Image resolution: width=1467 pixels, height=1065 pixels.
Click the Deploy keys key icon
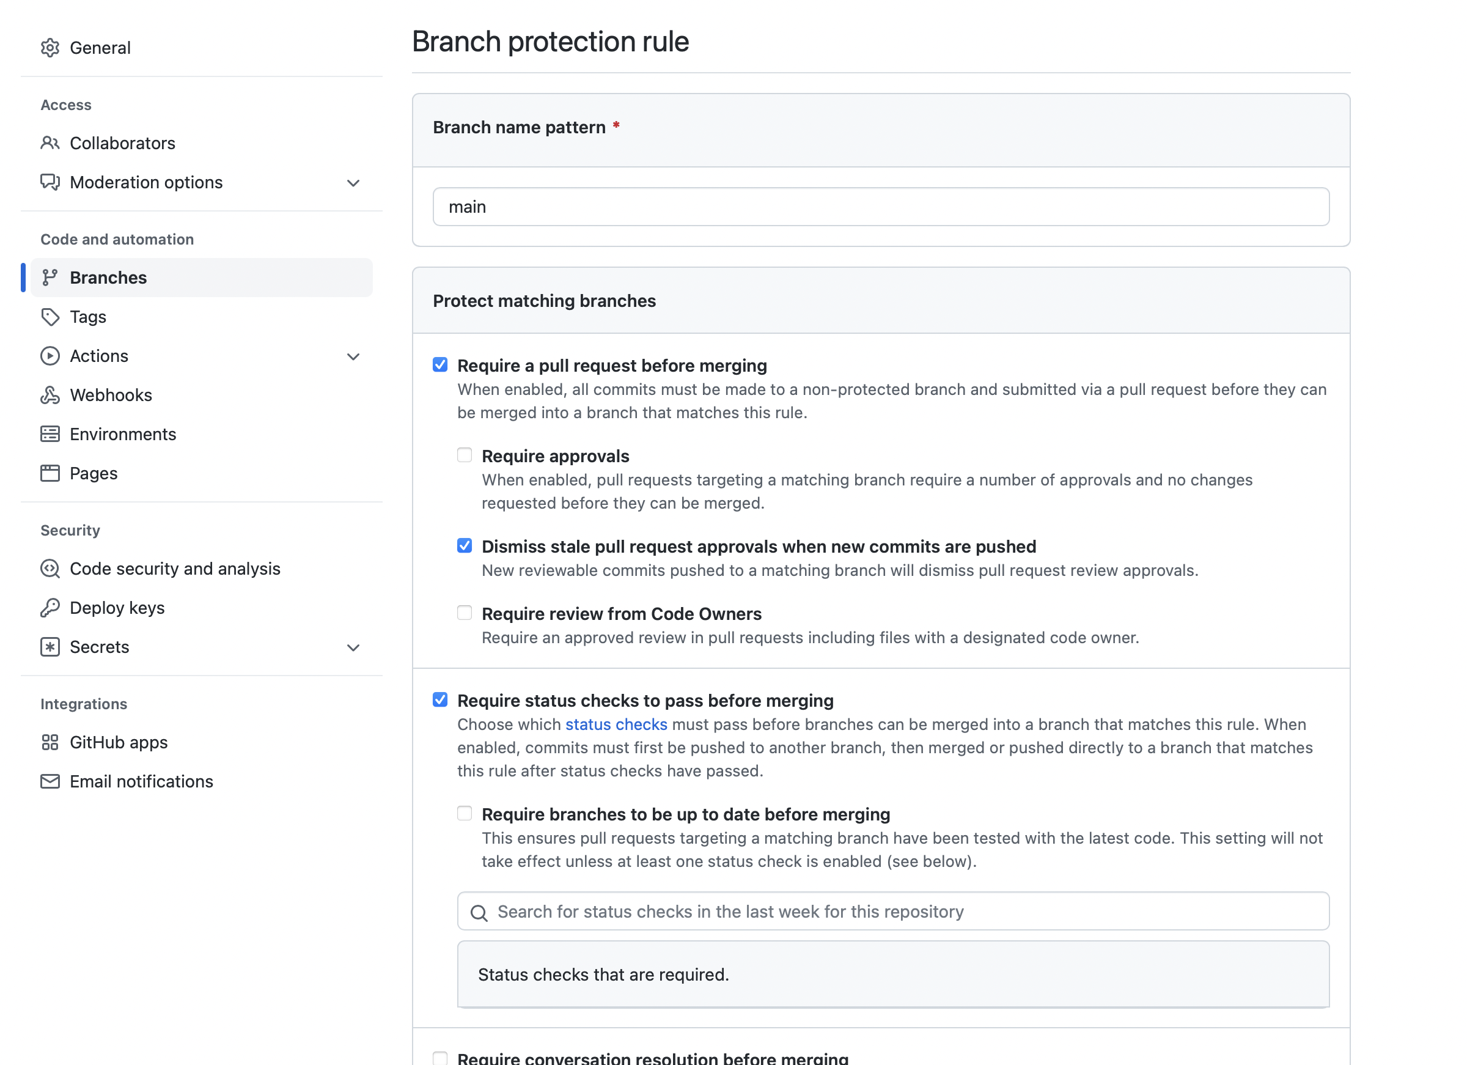pos(50,608)
